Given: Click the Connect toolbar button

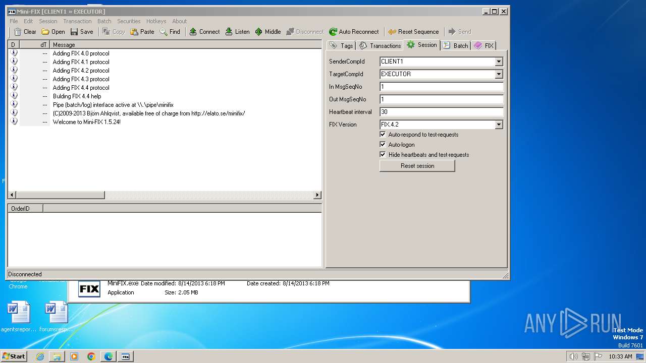Looking at the screenshot, I should coord(204,32).
